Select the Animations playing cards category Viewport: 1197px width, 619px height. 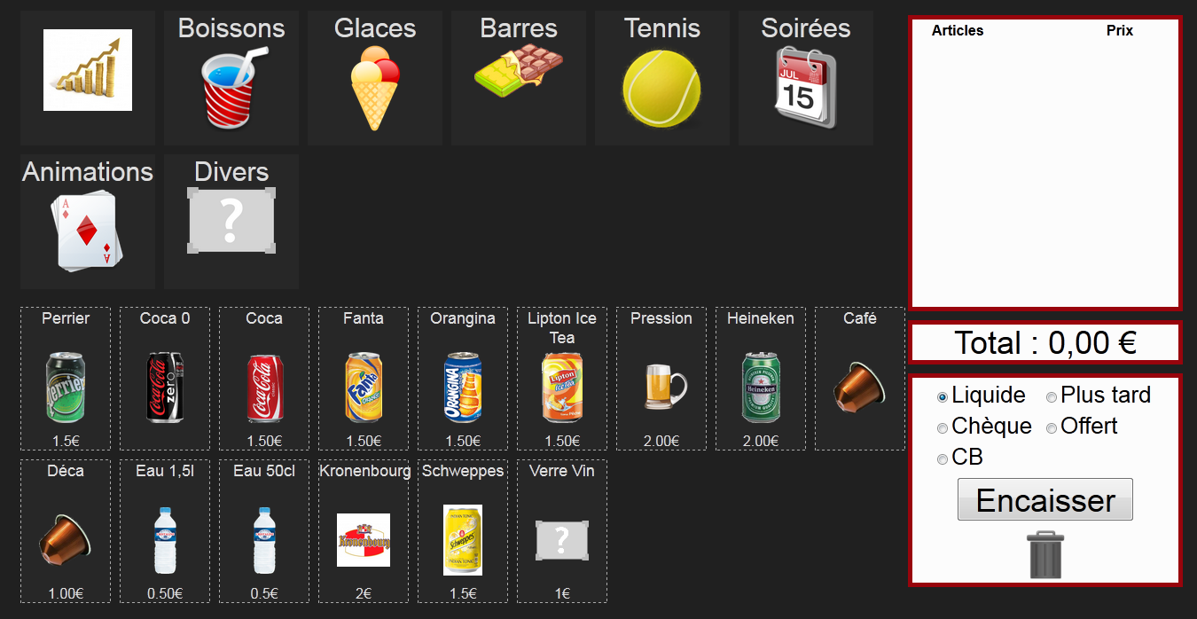click(x=88, y=222)
